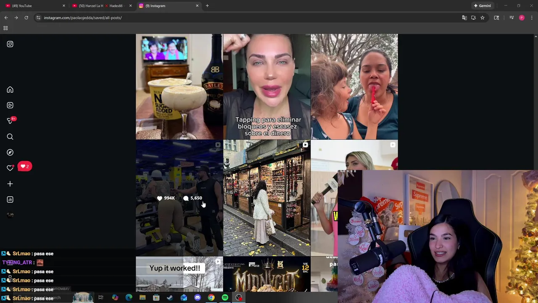Image resolution: width=538 pixels, height=303 pixels.
Task: Go forward in browser history
Action: point(16,18)
